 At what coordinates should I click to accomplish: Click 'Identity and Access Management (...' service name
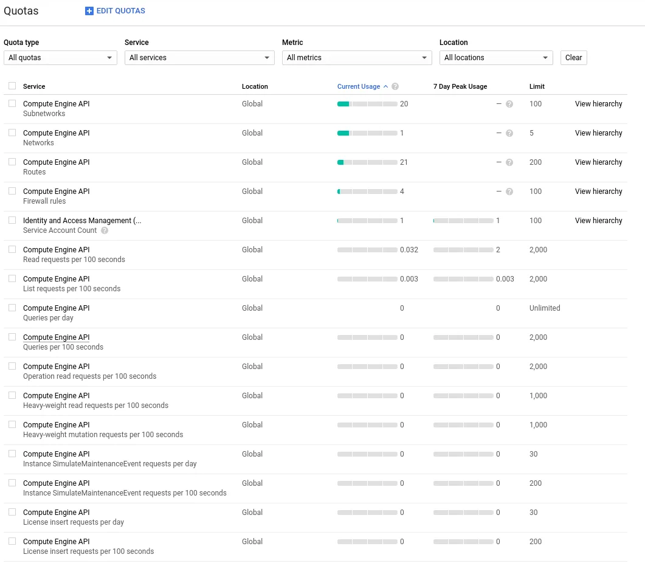82,221
